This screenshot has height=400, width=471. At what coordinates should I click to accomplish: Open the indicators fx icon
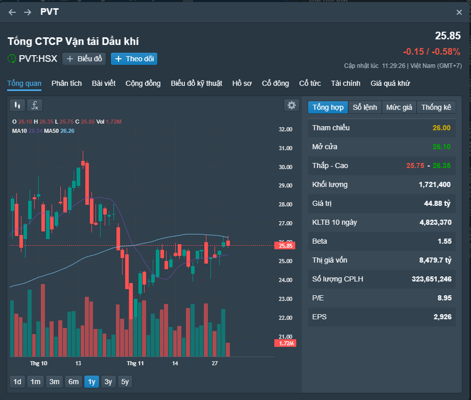35,105
